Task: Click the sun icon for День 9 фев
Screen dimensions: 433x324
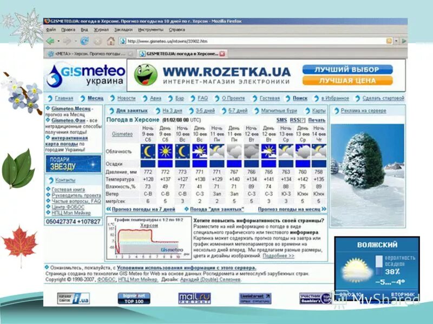Action: [165, 151]
